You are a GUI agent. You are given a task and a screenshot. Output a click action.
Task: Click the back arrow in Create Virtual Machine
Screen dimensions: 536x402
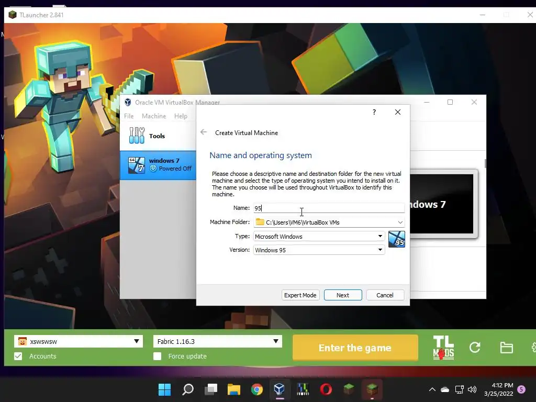[204, 132]
